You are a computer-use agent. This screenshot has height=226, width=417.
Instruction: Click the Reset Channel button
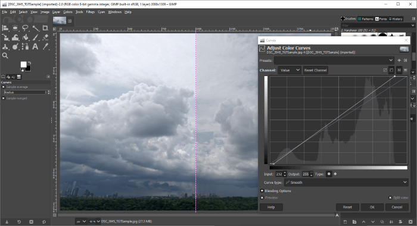coord(315,70)
